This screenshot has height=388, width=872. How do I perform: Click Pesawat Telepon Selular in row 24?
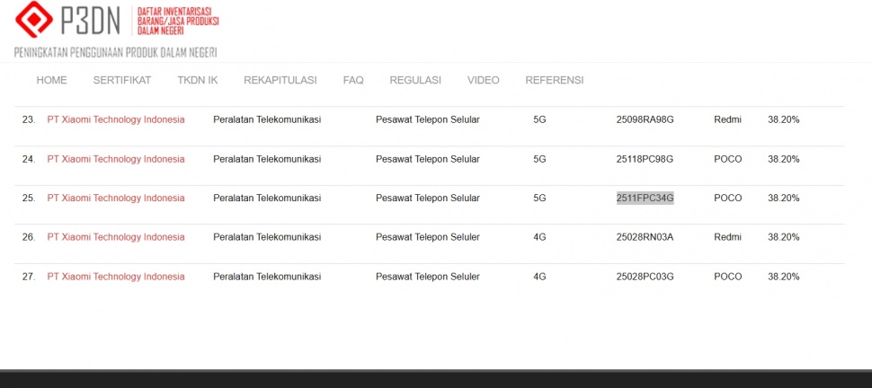(x=428, y=159)
